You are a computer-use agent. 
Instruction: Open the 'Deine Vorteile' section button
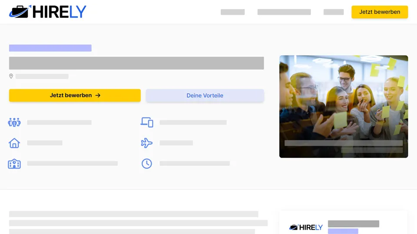point(205,95)
